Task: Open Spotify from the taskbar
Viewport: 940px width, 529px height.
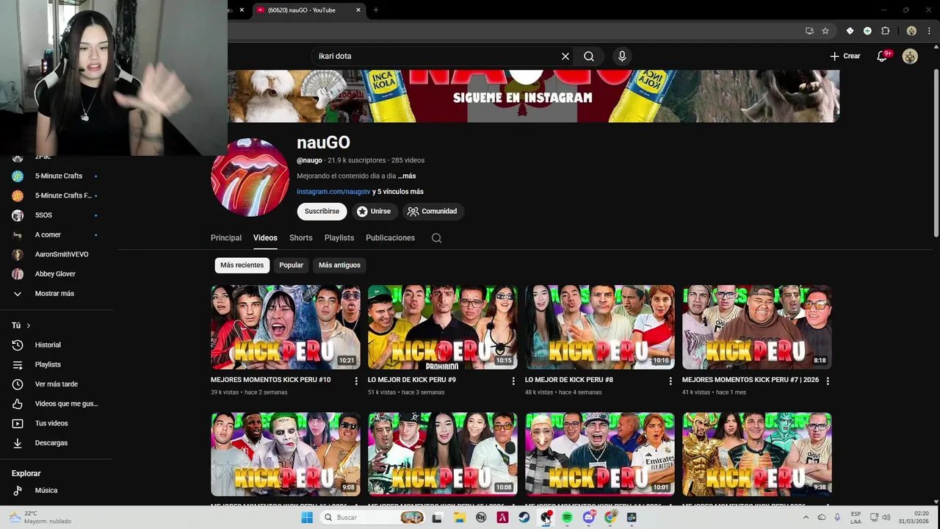Action: (x=567, y=517)
